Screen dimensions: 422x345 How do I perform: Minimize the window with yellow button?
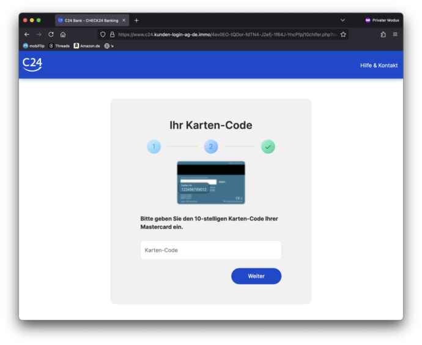32,20
